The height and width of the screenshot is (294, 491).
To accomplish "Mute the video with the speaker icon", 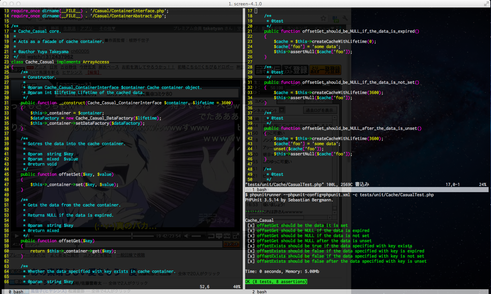I will tap(187, 236).
